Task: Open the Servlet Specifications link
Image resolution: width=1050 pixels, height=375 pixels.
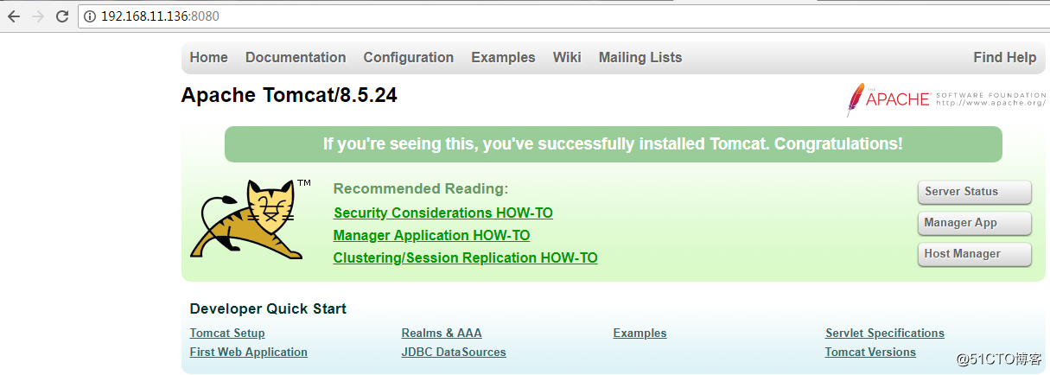Action: (x=885, y=334)
